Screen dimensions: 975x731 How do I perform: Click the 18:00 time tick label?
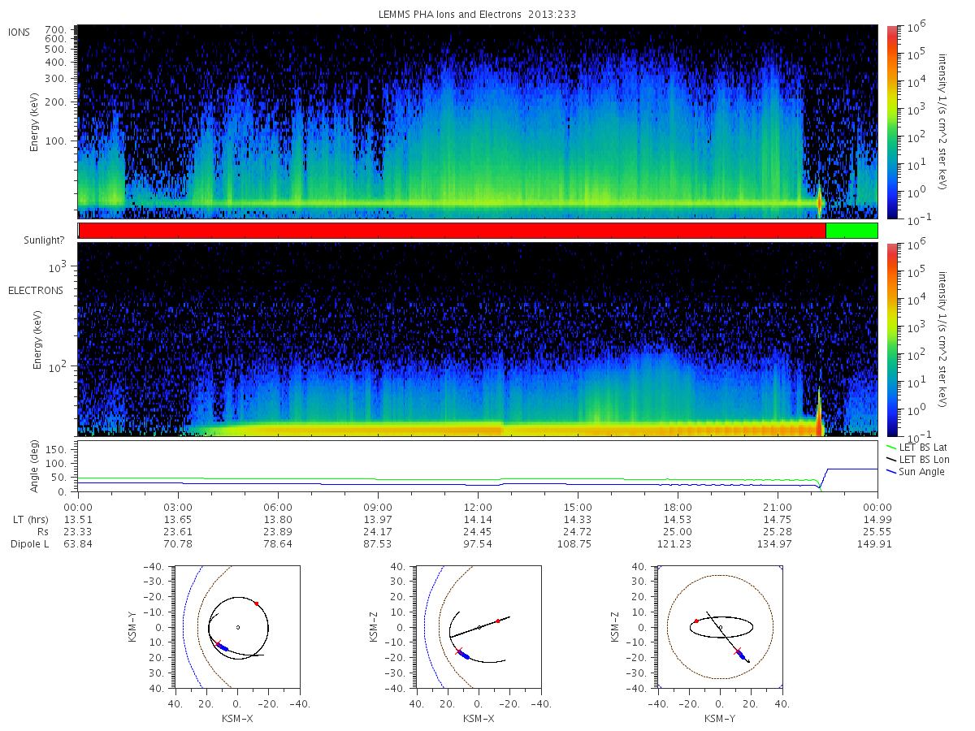pyautogui.click(x=678, y=506)
